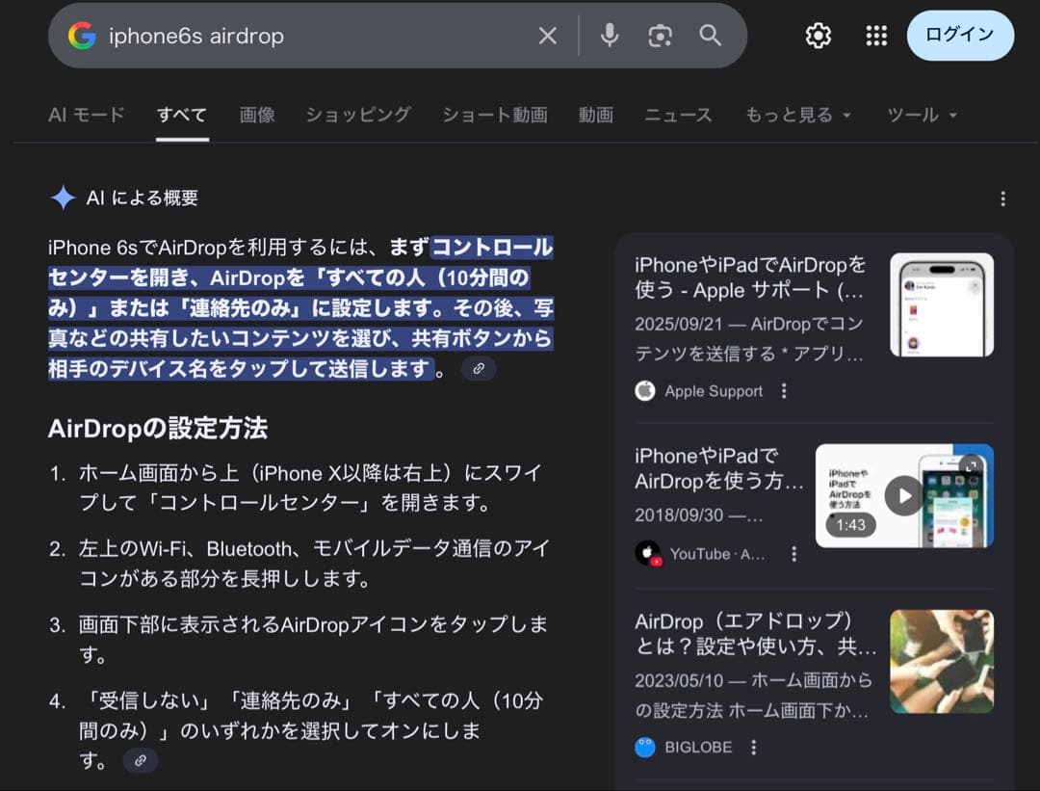Open Google Lens image search icon

coord(660,36)
